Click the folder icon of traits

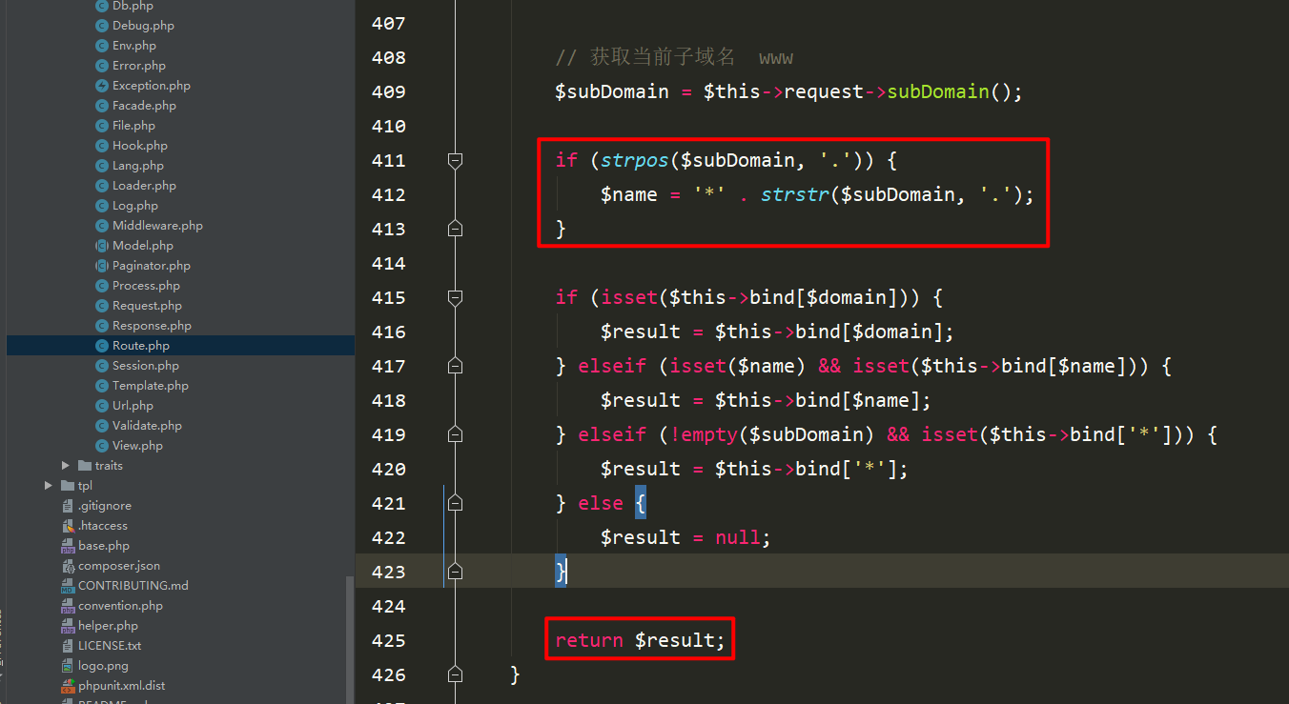(x=85, y=466)
